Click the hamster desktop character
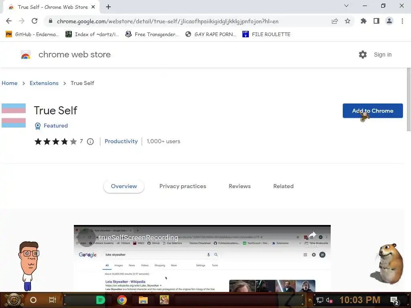This screenshot has height=308, width=411. pos(387,264)
